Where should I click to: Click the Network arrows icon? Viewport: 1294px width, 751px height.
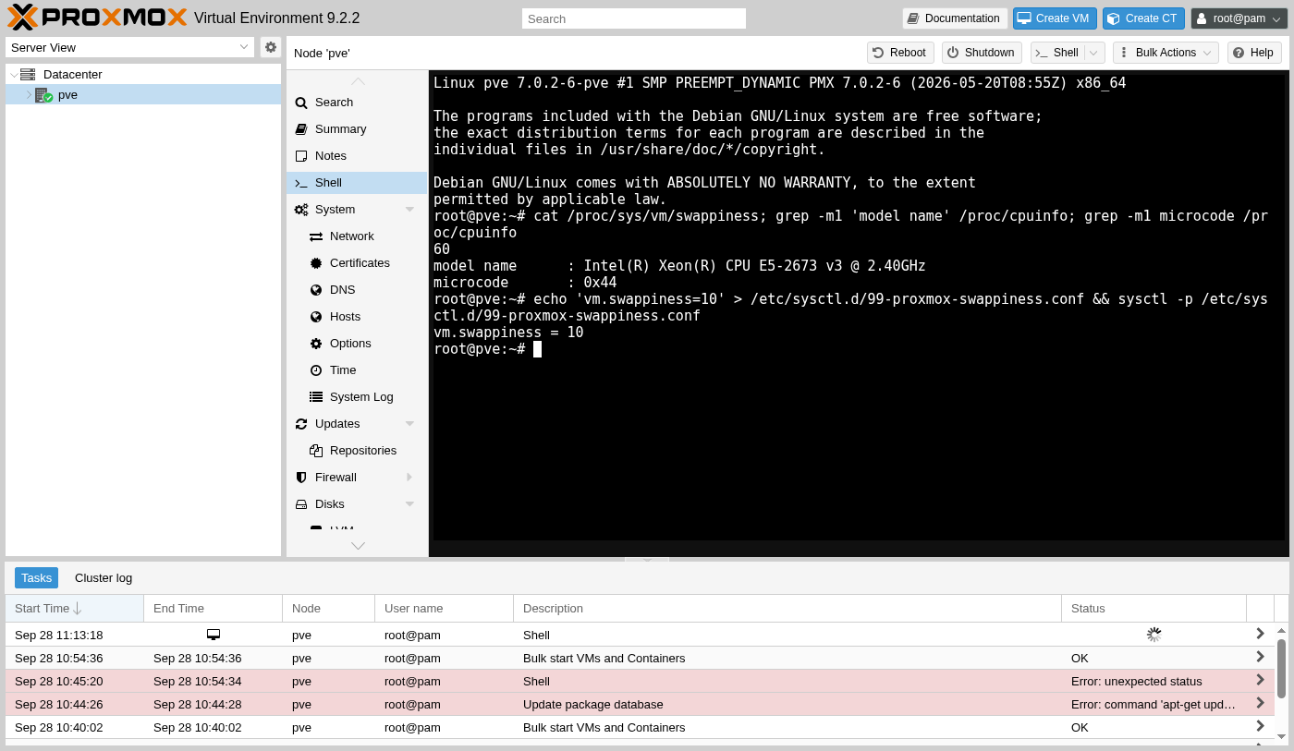[316, 236]
